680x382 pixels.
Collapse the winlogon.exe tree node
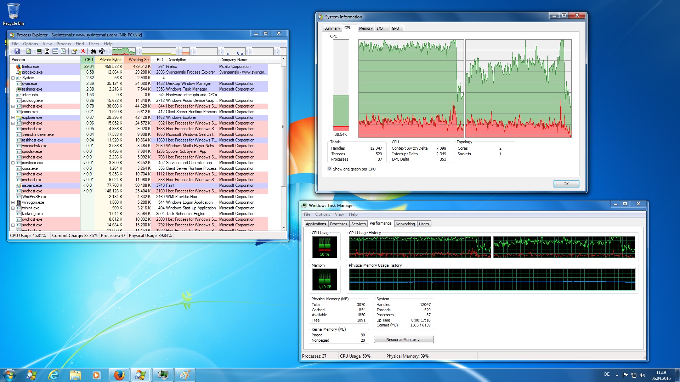pyautogui.click(x=13, y=202)
